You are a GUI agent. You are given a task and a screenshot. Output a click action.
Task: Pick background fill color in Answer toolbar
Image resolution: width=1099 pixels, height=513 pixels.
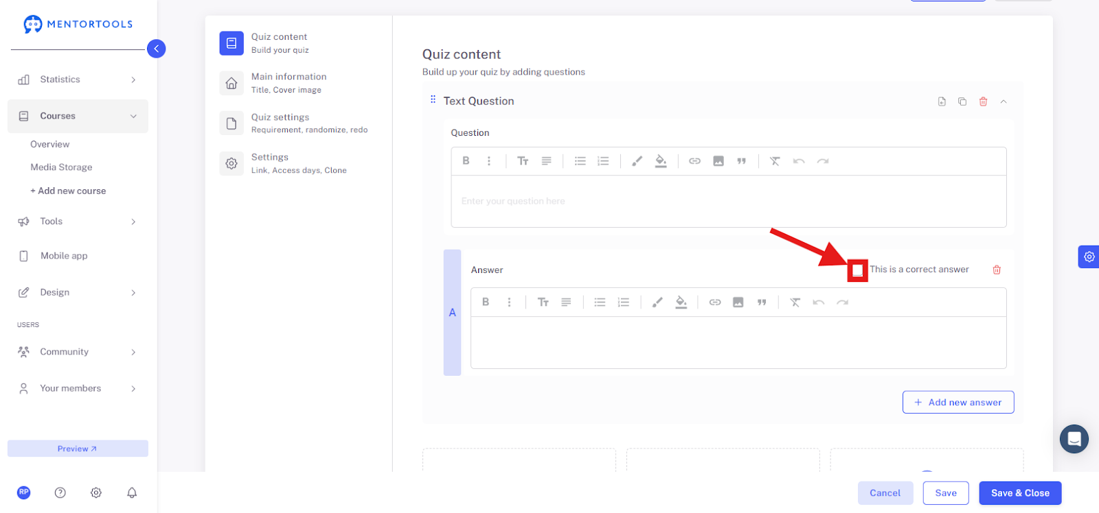681,302
